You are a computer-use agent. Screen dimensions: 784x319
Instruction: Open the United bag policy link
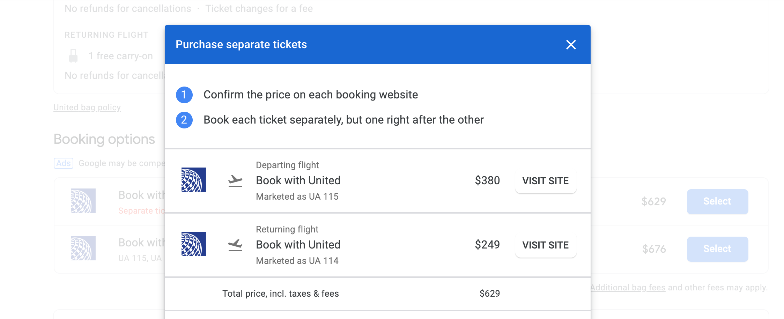87,107
